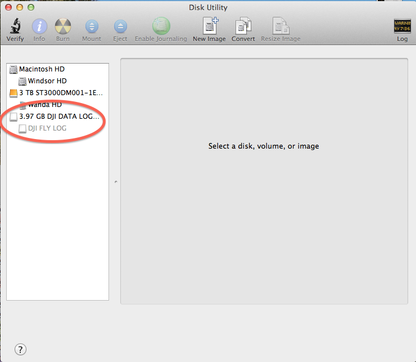Image resolution: width=416 pixels, height=362 pixels.
Task: Click the Mount toolbar icon
Action: click(92, 26)
